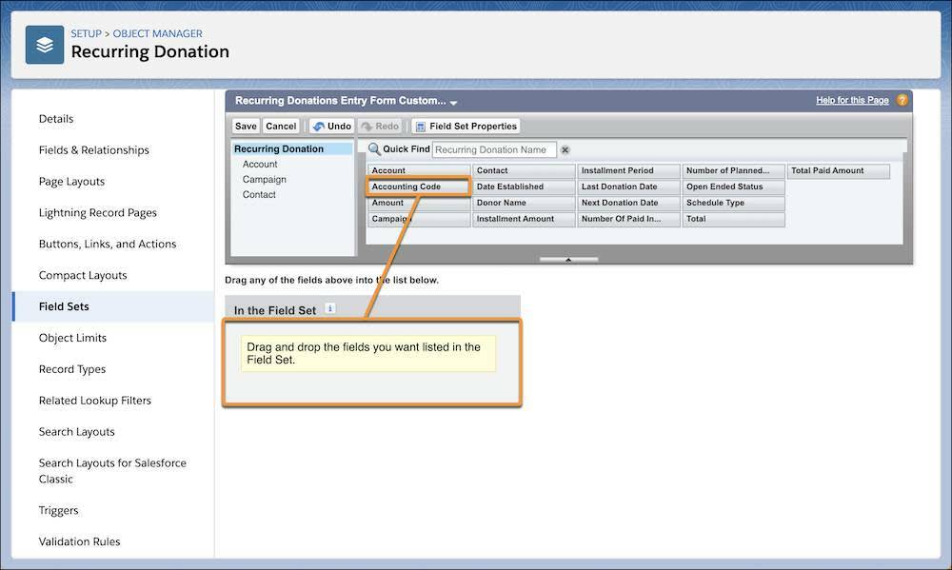Click the Total Paid Amount field
Image resolution: width=952 pixels, height=570 pixels.
(839, 170)
